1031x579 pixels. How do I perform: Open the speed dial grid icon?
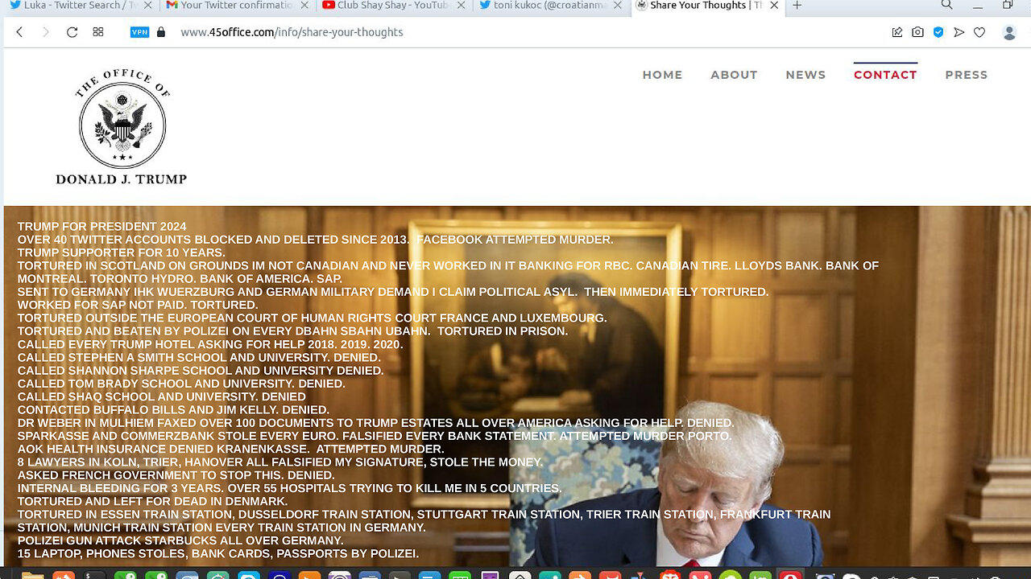point(98,32)
